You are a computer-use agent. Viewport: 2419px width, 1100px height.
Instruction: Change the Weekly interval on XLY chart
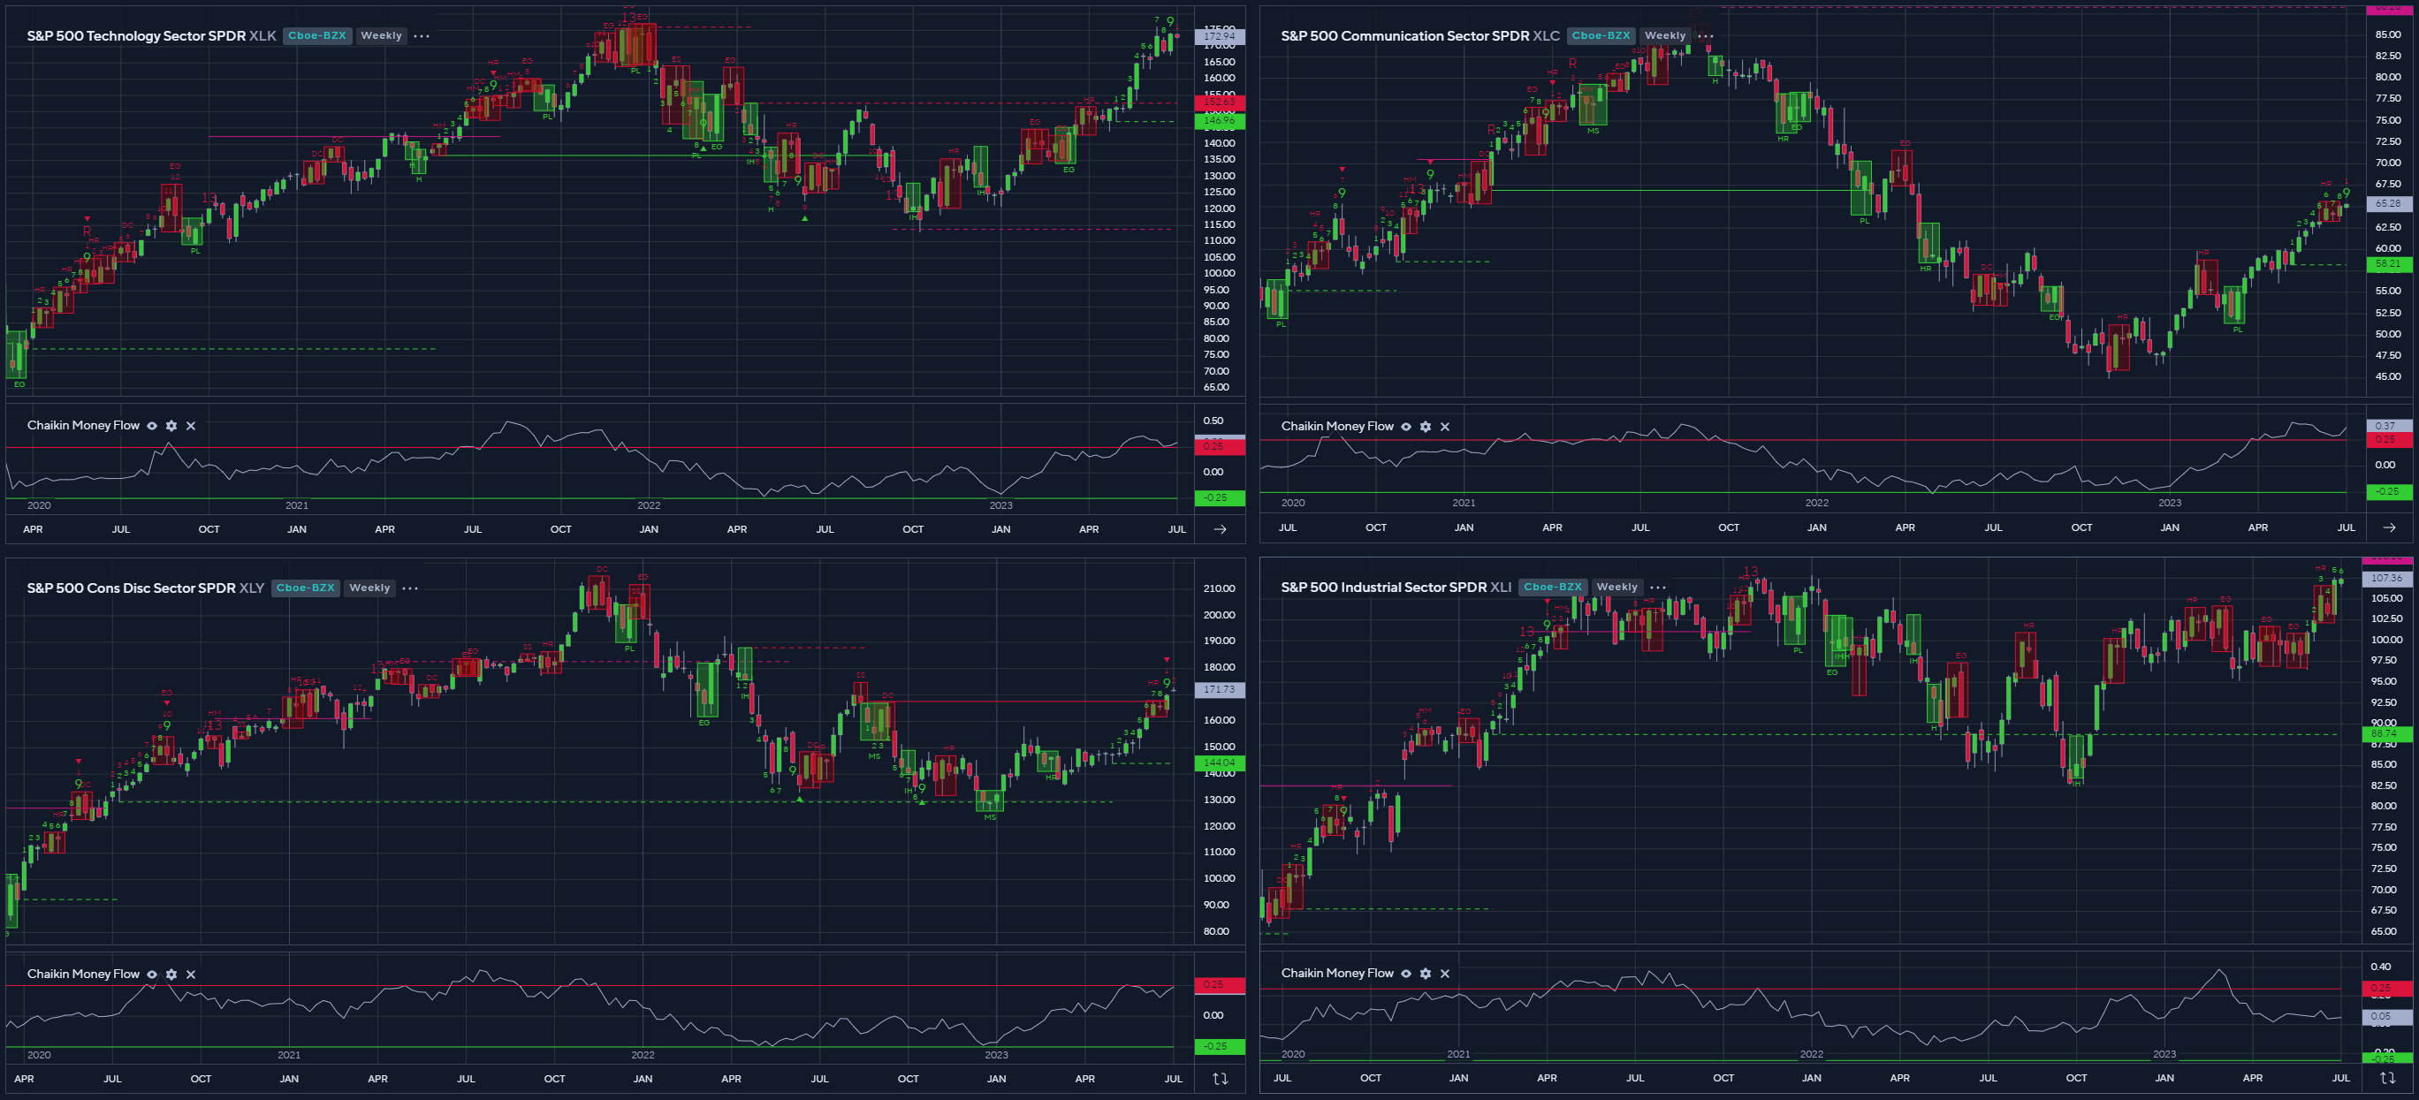click(369, 588)
